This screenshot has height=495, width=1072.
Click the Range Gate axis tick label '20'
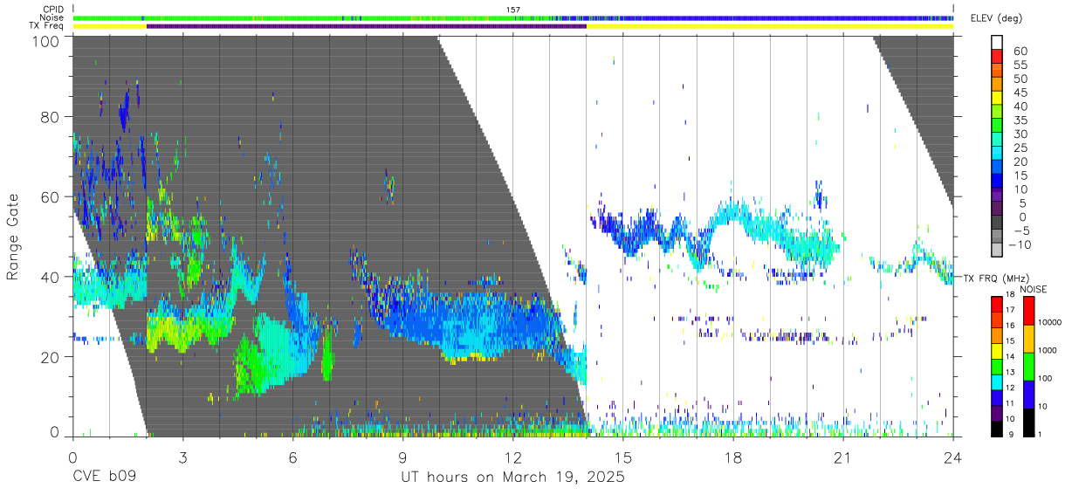click(x=51, y=357)
